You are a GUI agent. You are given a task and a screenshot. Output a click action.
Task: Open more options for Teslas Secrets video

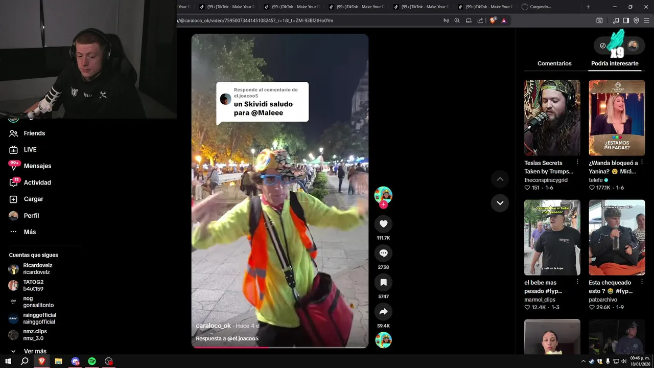[577, 162]
